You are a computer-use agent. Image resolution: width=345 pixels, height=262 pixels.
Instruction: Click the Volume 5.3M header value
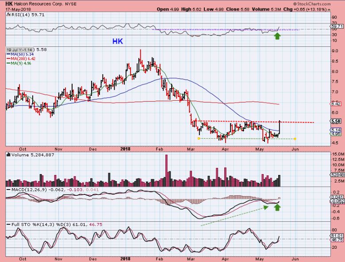[x=266, y=9]
